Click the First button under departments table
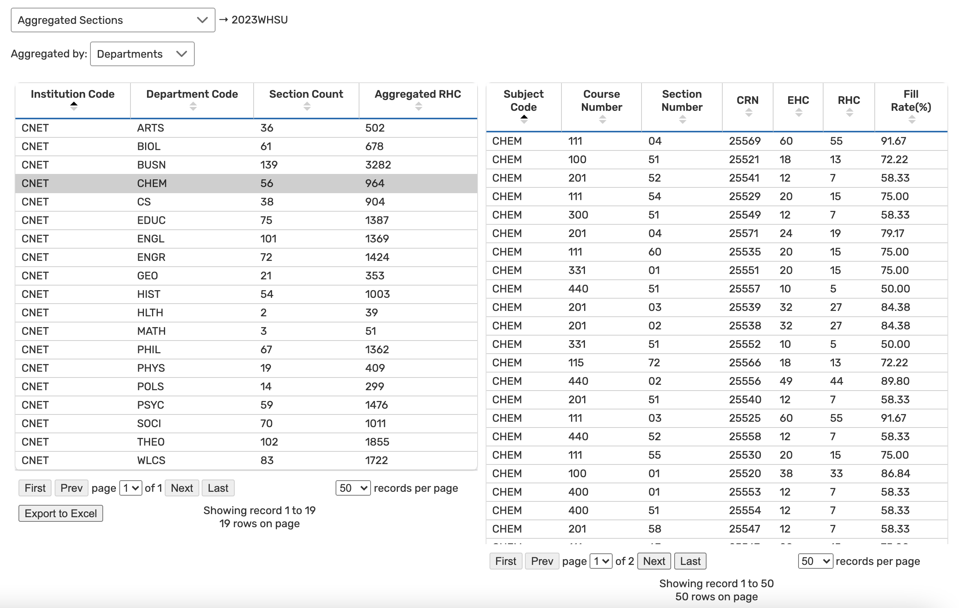The width and height of the screenshot is (959, 608). point(35,488)
